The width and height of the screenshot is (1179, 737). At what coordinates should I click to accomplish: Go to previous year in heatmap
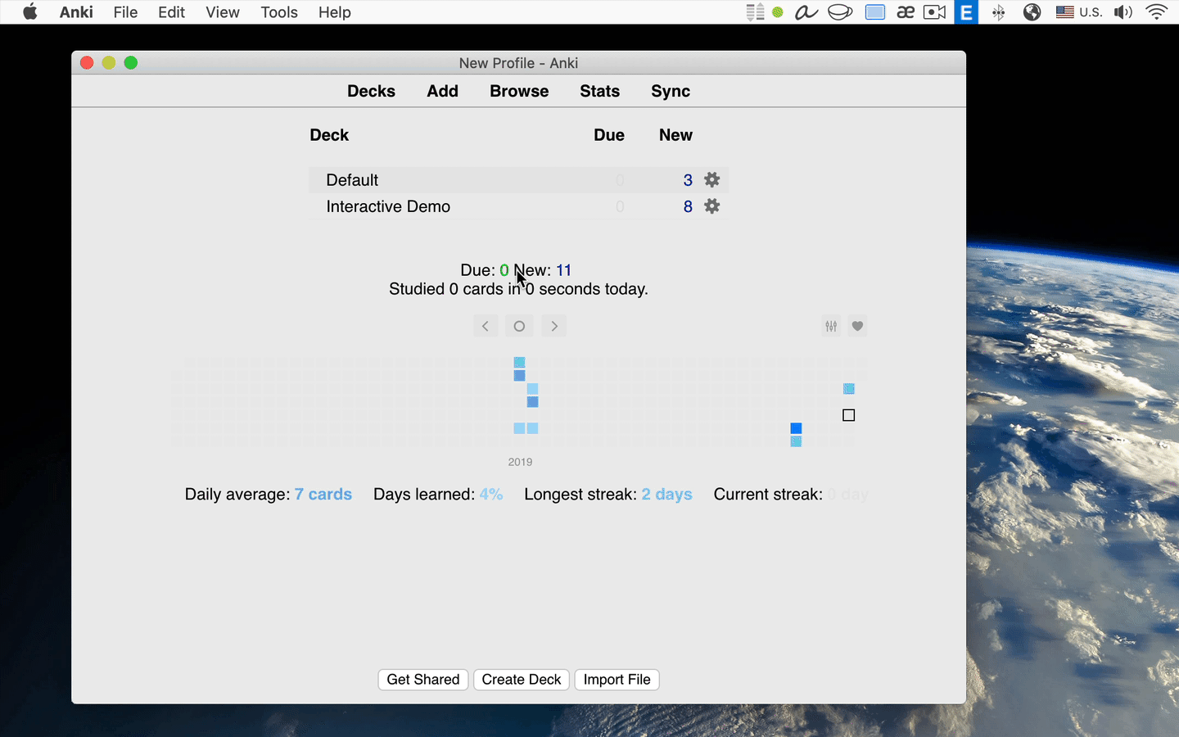coord(486,326)
